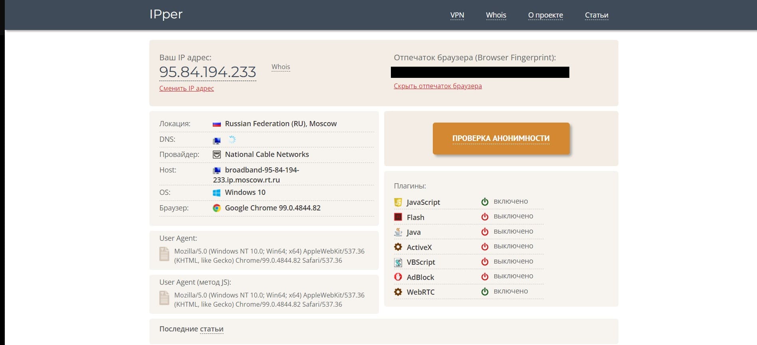Click the Java coffee cup icon

(x=398, y=232)
